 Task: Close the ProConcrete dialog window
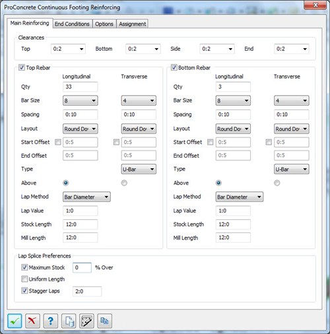click(x=315, y=5)
